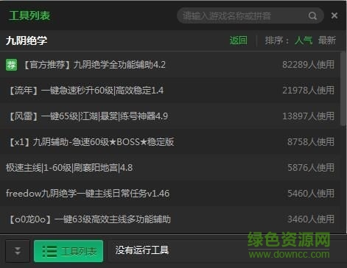Click the 21978人使用 count
The image size is (347, 268).
[x=308, y=91]
